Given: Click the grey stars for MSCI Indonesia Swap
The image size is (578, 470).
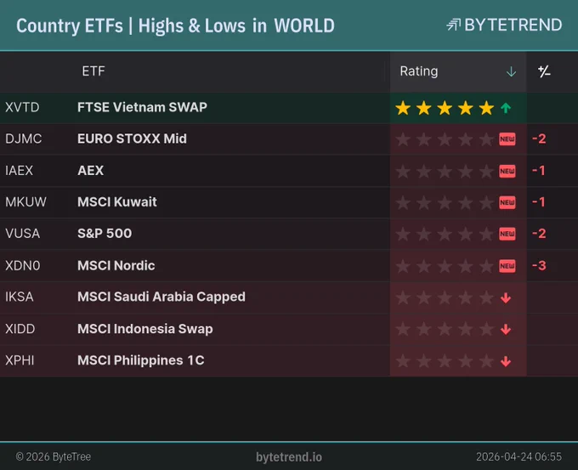Looking at the screenshot, I should coord(445,329).
